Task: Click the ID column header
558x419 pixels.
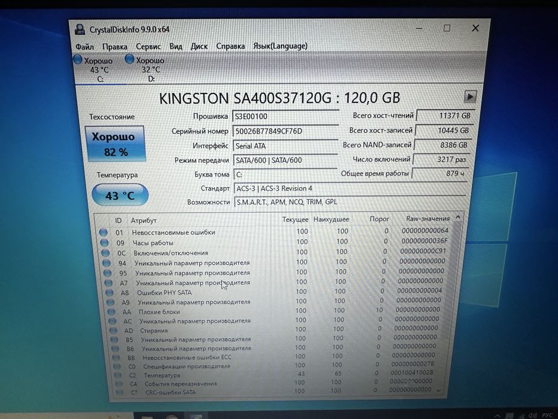Action: point(118,220)
